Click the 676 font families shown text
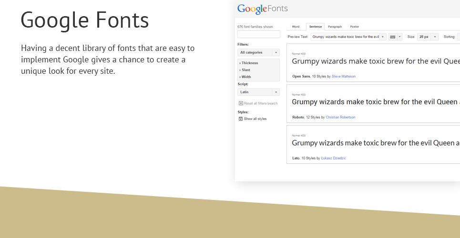 click(255, 27)
